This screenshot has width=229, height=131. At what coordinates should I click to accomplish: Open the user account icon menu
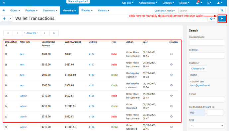tap(220, 3)
